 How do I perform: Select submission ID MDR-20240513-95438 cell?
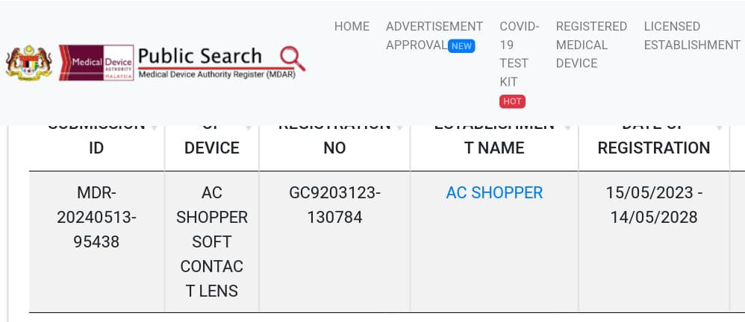tap(96, 217)
